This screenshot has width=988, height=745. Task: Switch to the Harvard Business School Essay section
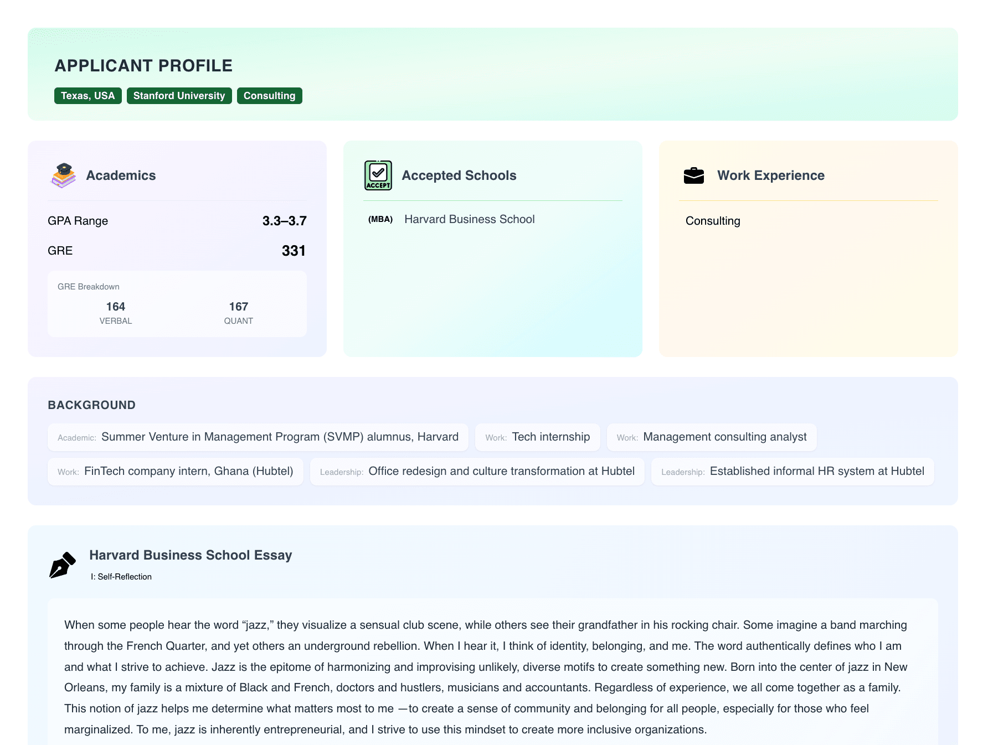click(x=191, y=555)
